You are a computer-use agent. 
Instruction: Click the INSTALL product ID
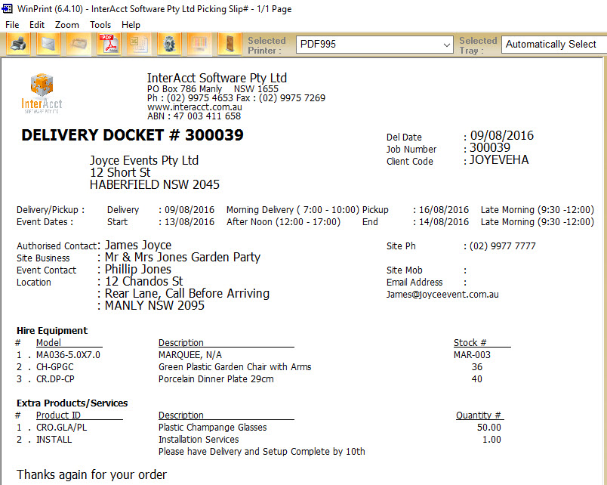point(54,439)
